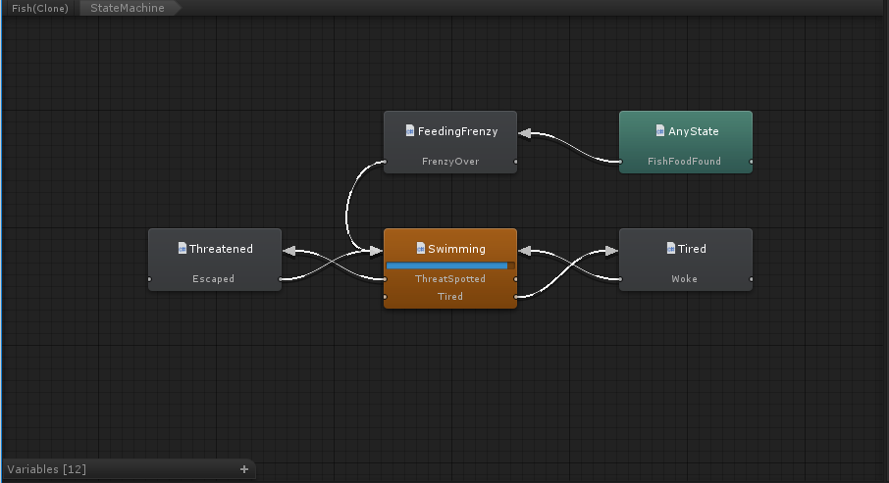Select the FeedingFrenzy state node title

457,131
